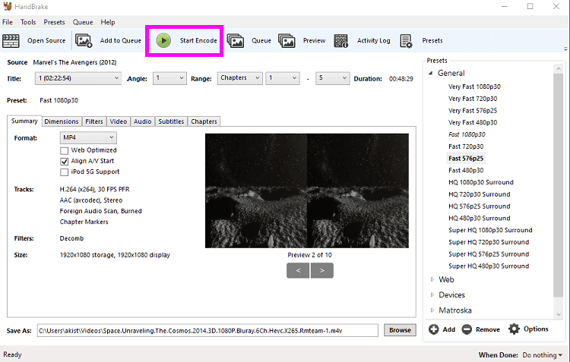Click the Save As file path field

pyautogui.click(x=207, y=330)
